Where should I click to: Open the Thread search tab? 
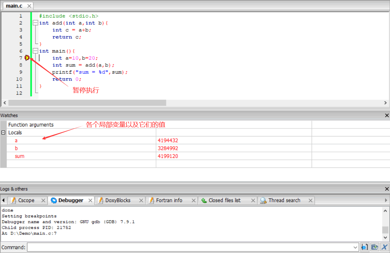[x=284, y=200]
